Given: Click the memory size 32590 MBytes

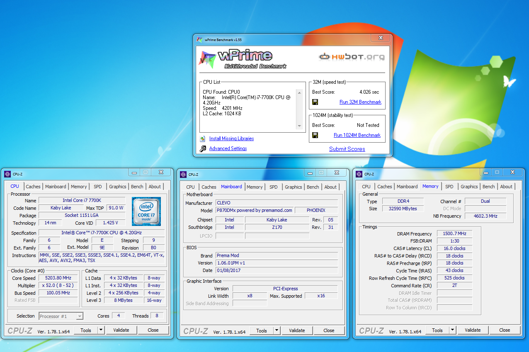Looking at the screenshot, I should click(403, 209).
